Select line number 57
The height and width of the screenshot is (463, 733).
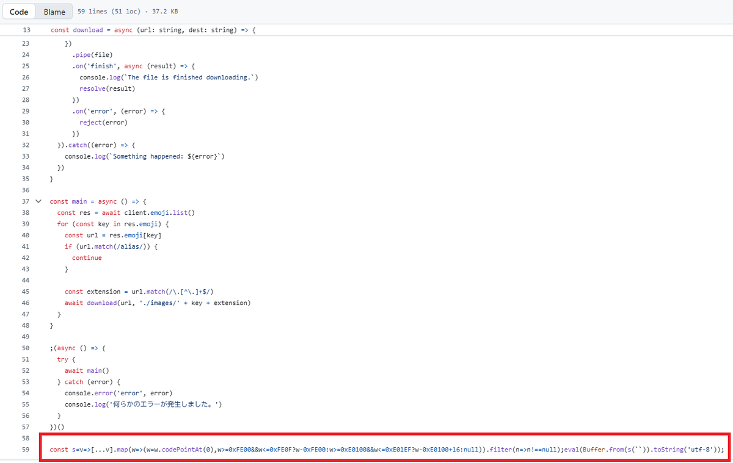point(26,427)
